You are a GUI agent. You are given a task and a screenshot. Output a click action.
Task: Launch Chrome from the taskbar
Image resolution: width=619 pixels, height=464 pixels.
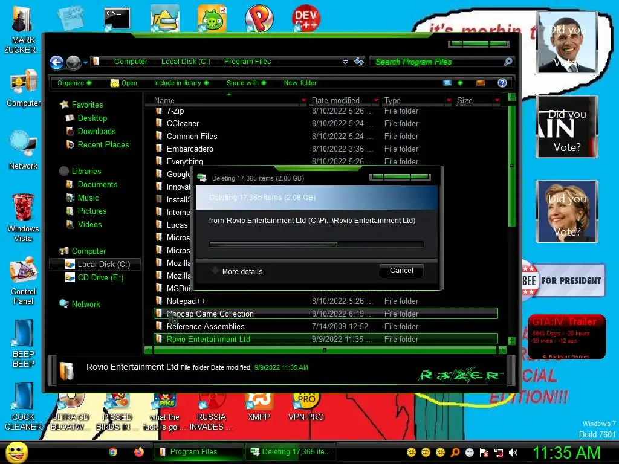tap(113, 452)
